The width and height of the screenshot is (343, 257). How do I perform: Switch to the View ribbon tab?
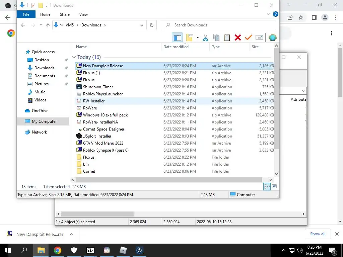tap(83, 14)
